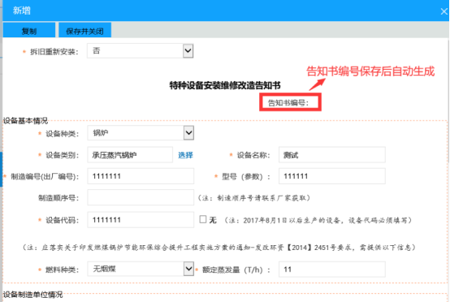450x302 pixels.
Task: Click the 选择 link beside 设备类别
Action: point(185,155)
